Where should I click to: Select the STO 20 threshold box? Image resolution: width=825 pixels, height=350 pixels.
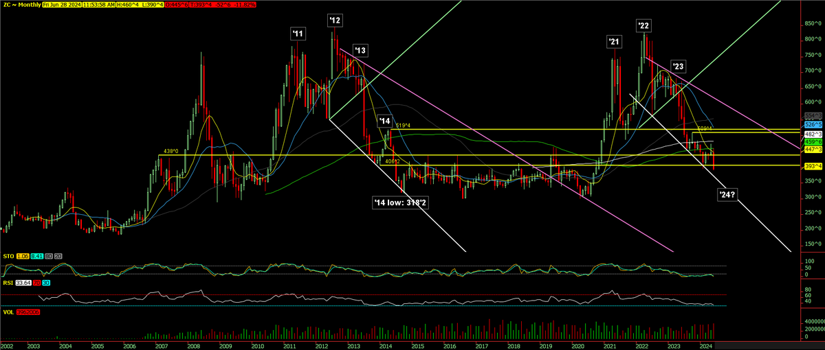58,256
